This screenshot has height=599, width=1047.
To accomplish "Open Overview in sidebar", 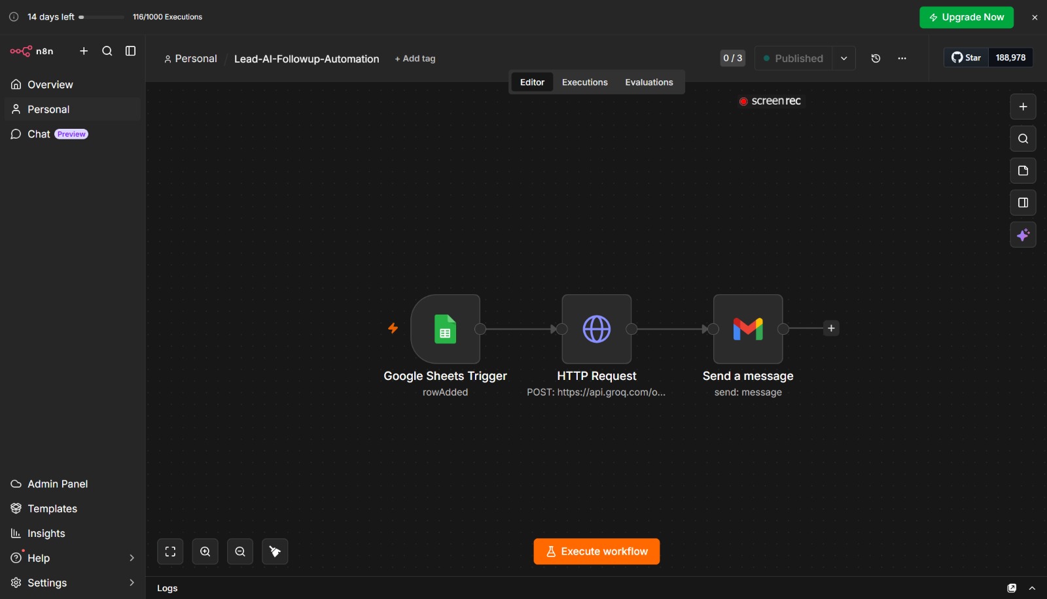I will [73, 84].
